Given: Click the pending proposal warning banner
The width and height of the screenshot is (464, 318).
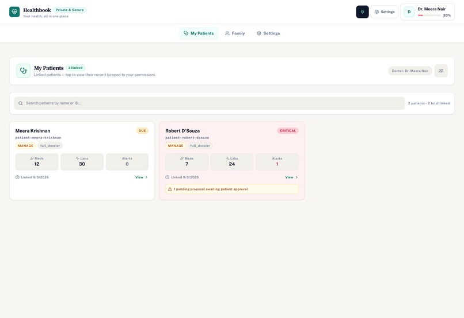Looking at the screenshot, I should 232,189.
